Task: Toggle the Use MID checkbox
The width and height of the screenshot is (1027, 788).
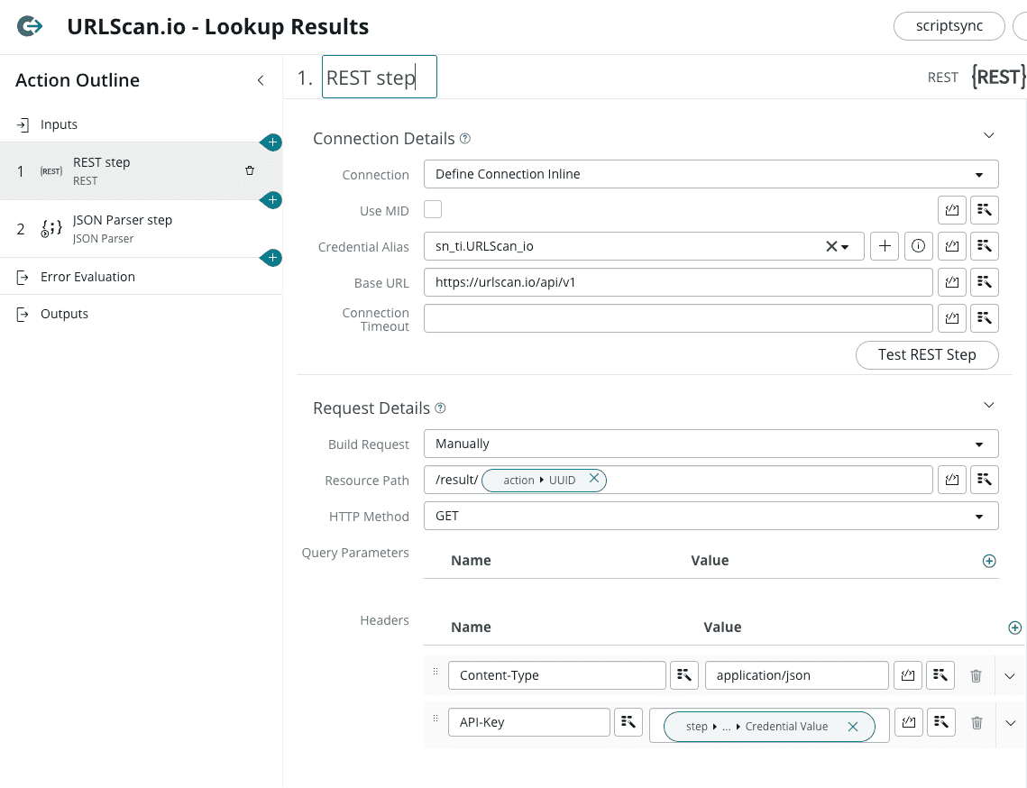Action: point(433,209)
